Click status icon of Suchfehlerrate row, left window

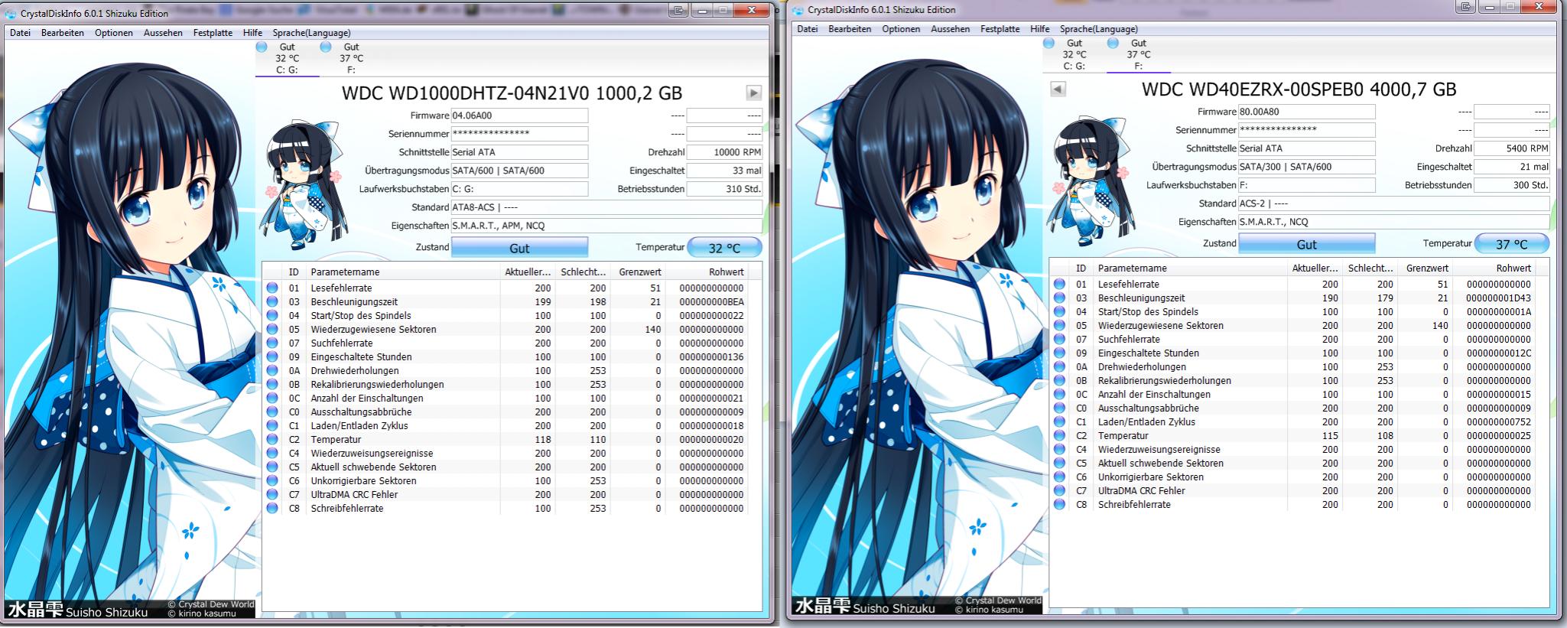pyautogui.click(x=272, y=343)
